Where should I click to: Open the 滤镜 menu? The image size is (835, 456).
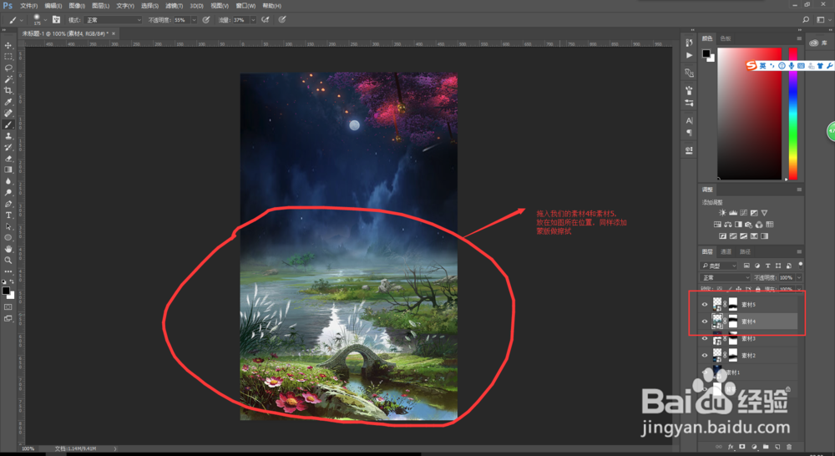point(174,6)
